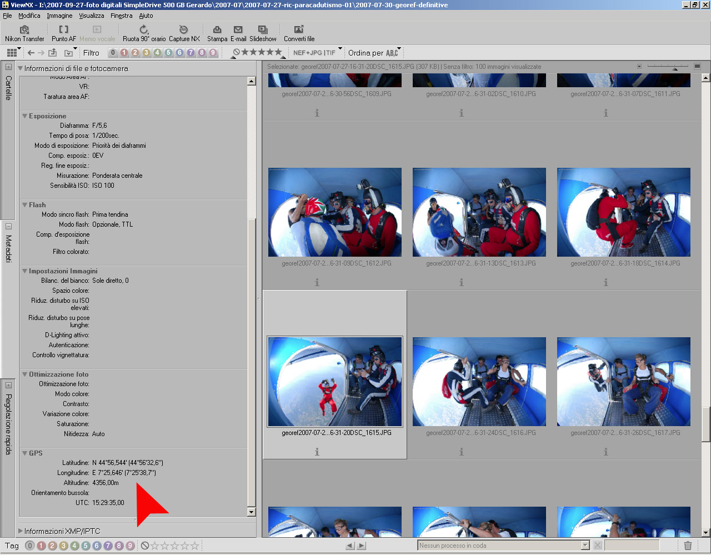The image size is (711, 555).
Task: Filter by blue label 6 in Filtro bar
Action: click(179, 53)
